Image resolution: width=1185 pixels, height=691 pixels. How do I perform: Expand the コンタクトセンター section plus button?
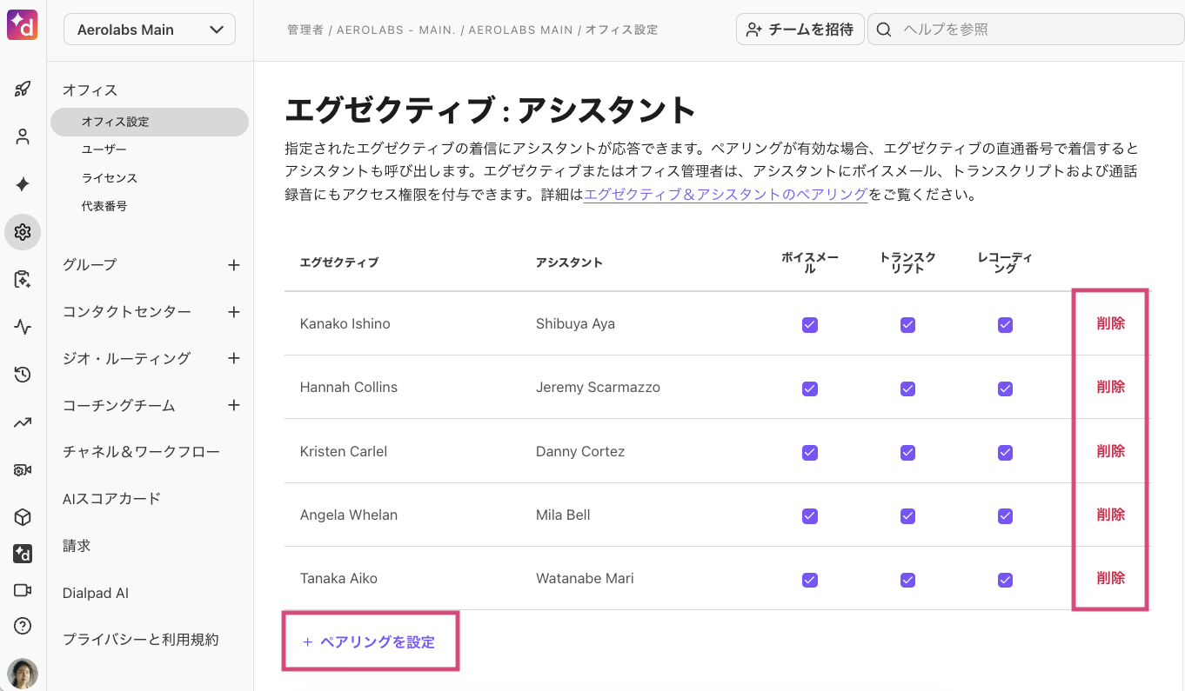pyautogui.click(x=233, y=312)
